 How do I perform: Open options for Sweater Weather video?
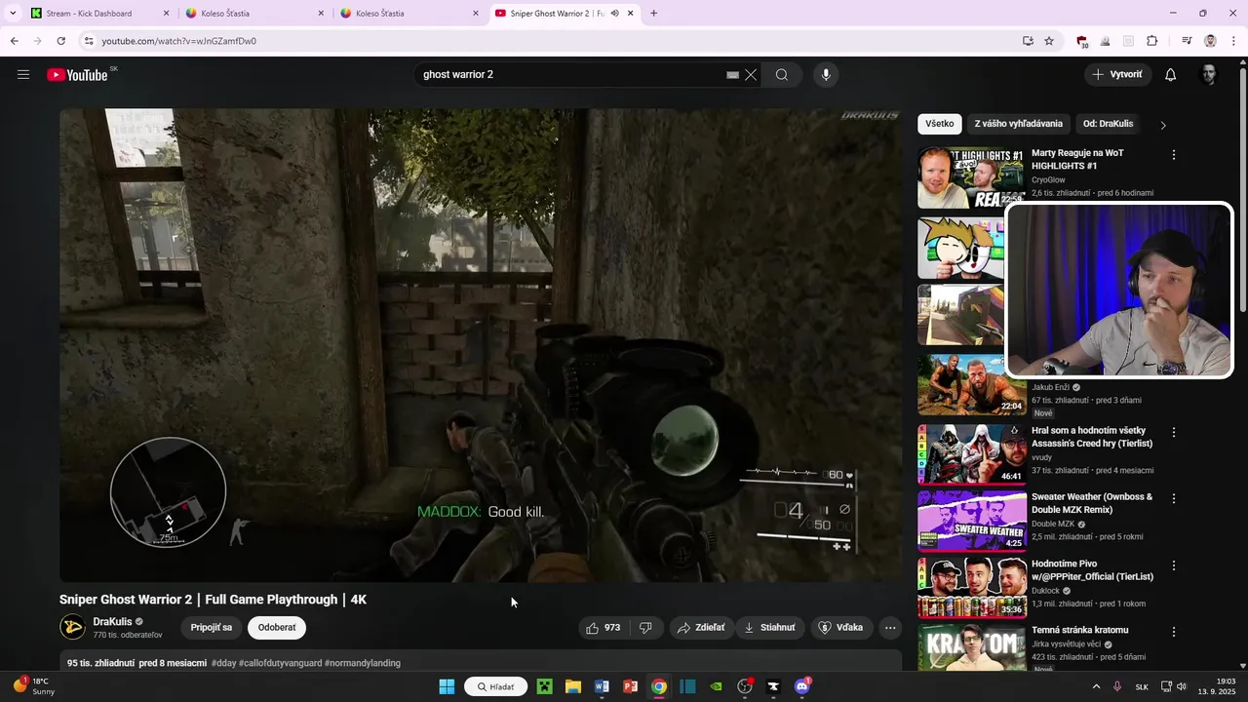[x=1174, y=499]
